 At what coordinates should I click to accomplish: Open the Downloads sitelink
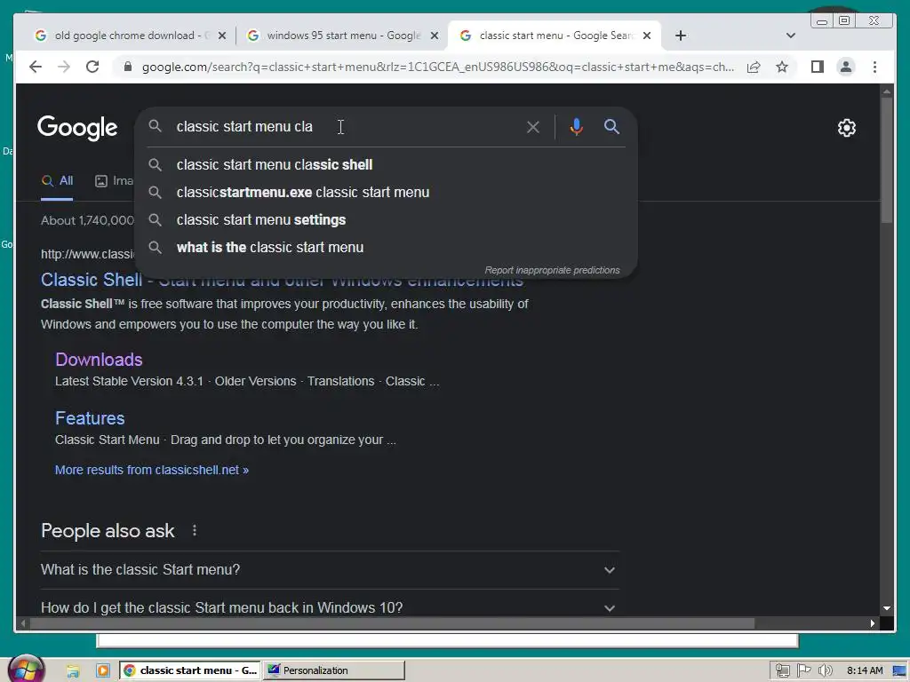[x=99, y=360]
